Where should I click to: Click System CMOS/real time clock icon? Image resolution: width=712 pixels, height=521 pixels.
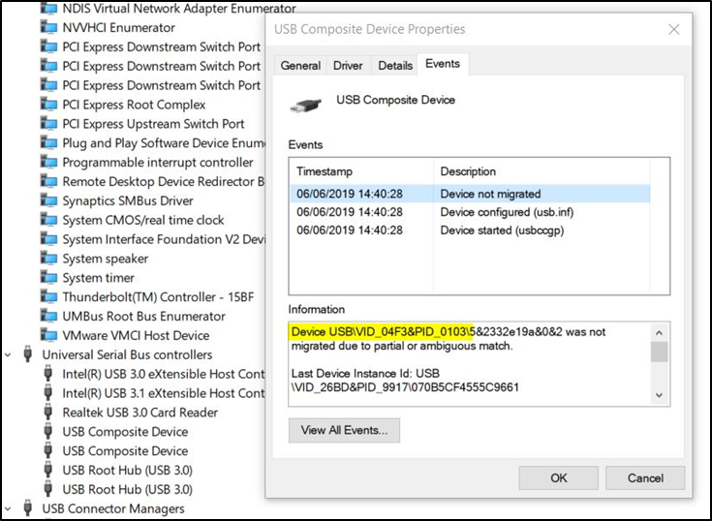48,220
